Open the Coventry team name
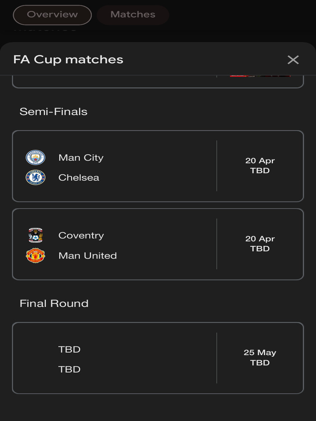 tap(81, 235)
